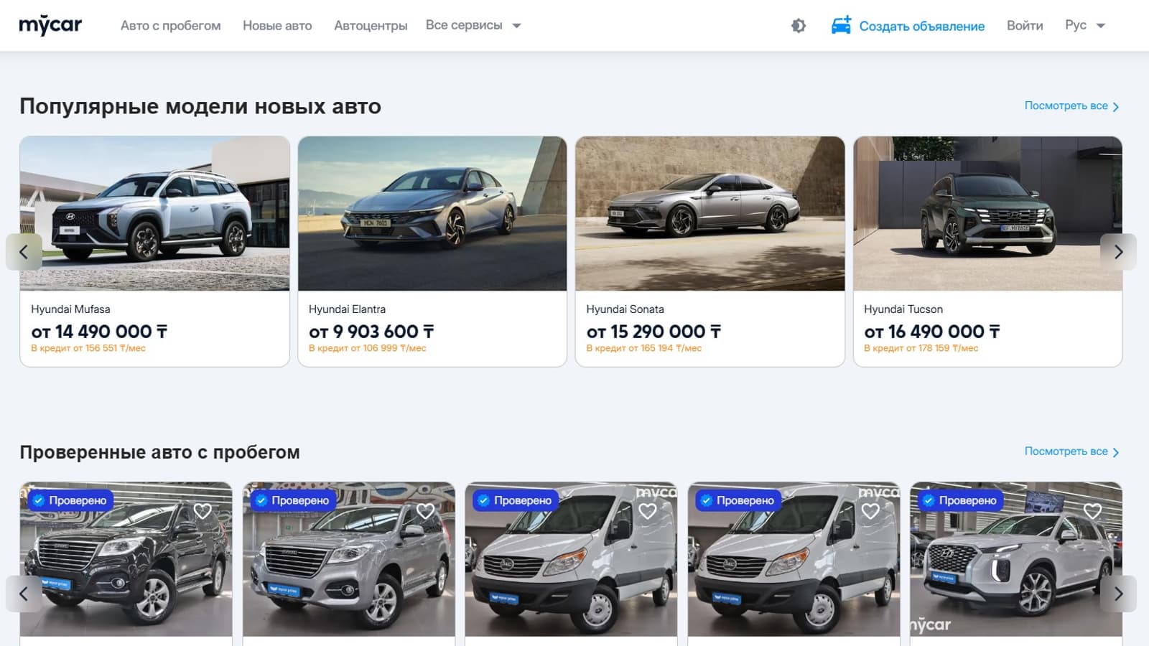Click heart icon on second white van
The image size is (1149, 646).
[x=870, y=511]
